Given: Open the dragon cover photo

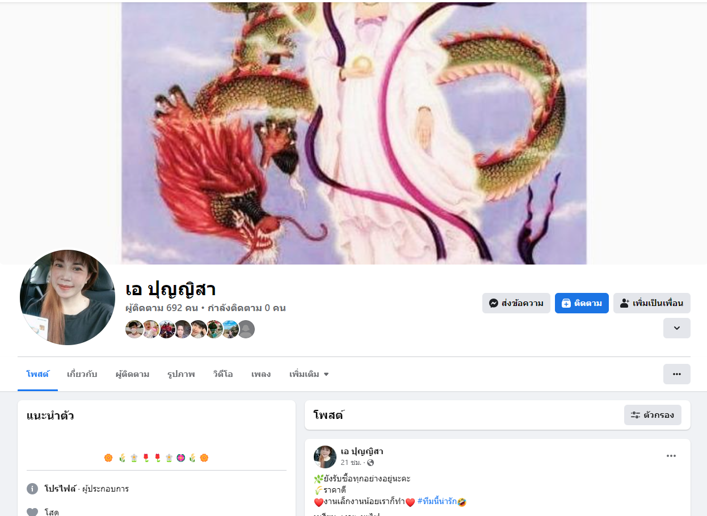Looking at the screenshot, I should [354, 133].
